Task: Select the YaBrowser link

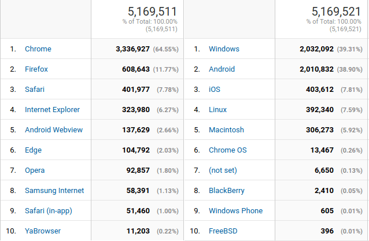Action: tap(43, 231)
